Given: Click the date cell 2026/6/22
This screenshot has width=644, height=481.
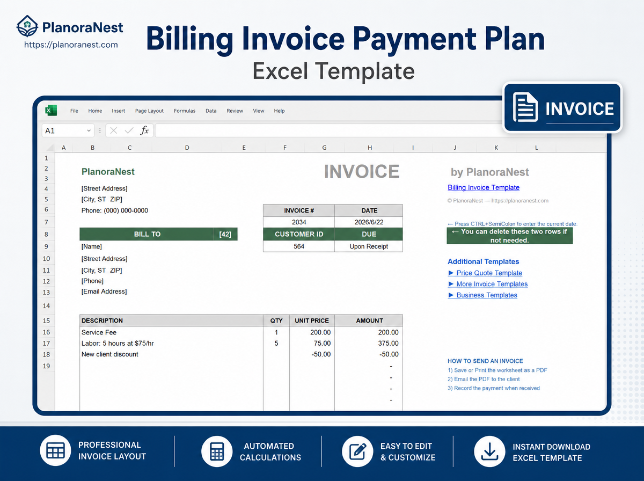Looking at the screenshot, I should [x=369, y=222].
